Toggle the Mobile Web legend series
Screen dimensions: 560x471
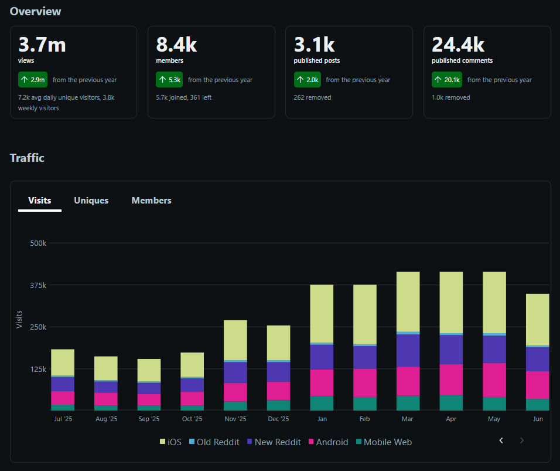(x=384, y=442)
